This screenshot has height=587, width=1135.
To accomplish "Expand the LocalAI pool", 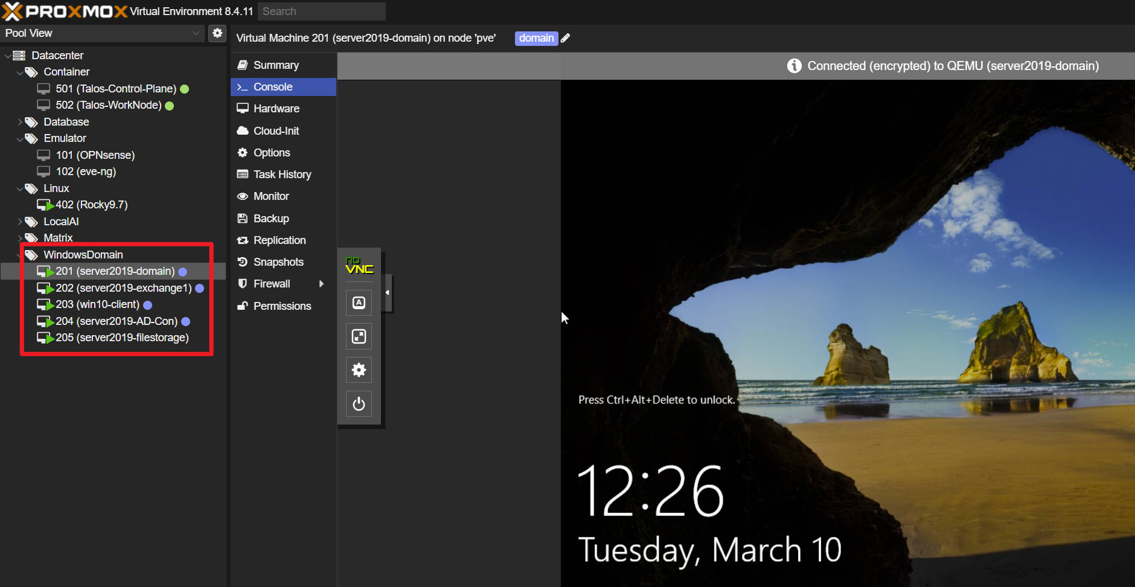I will pos(20,222).
